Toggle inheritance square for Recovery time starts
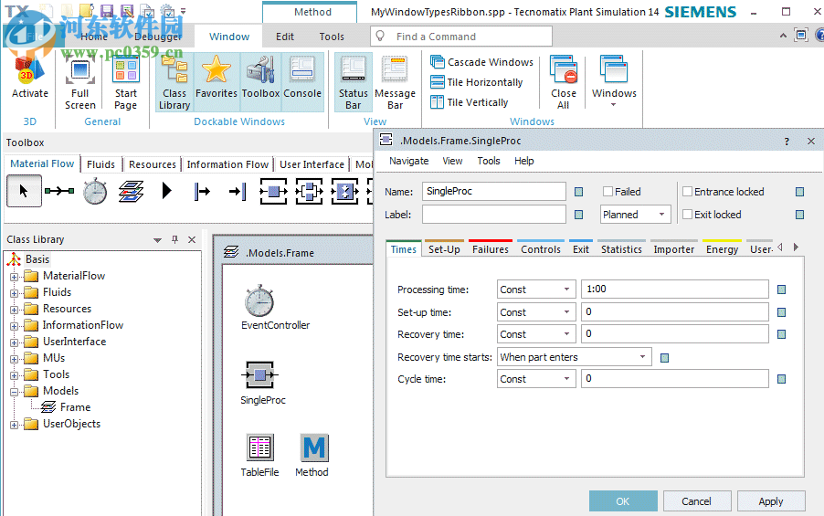 [x=665, y=358]
